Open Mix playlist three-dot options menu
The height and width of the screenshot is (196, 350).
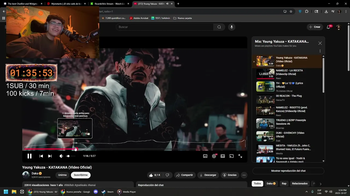coord(320,51)
